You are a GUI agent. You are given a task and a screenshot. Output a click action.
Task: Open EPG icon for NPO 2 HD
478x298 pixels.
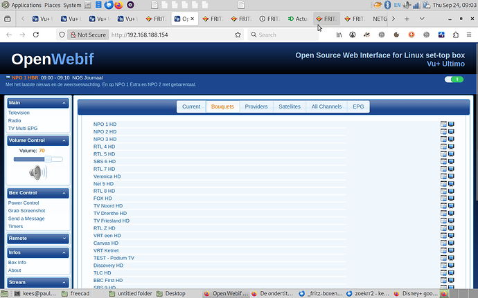click(x=443, y=131)
